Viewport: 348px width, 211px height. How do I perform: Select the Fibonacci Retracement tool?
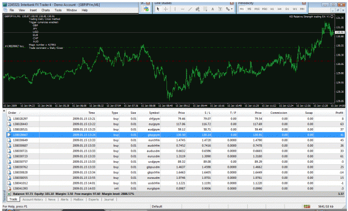click(205, 9)
